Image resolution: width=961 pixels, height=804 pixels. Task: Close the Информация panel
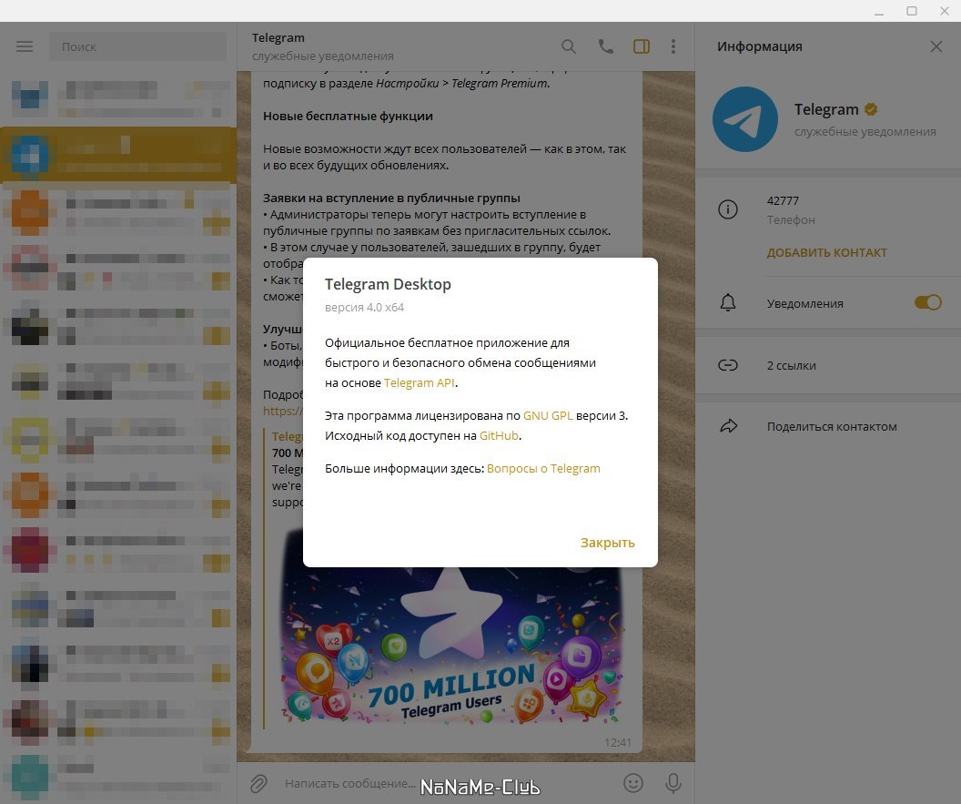tap(936, 46)
